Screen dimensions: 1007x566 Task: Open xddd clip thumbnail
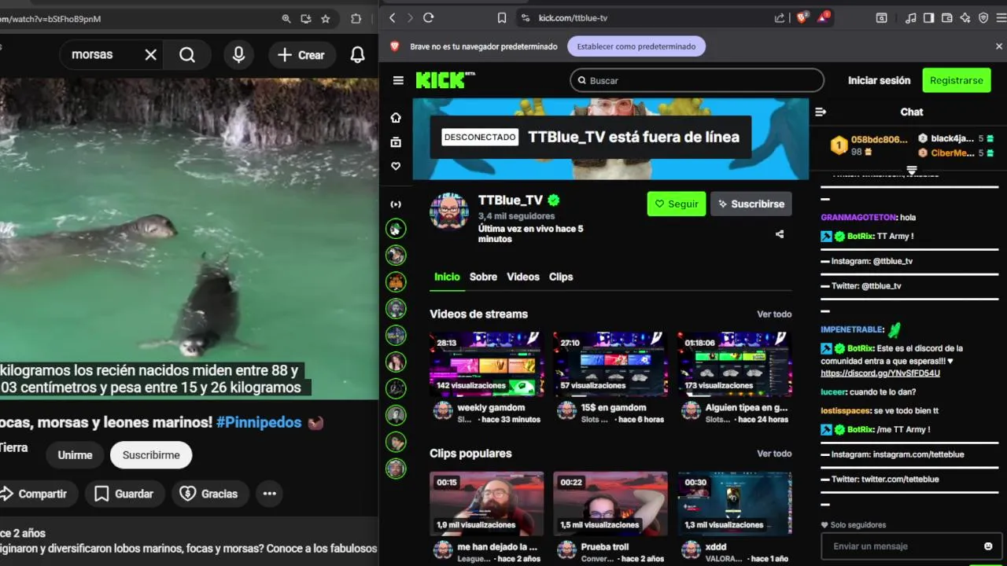click(x=735, y=503)
